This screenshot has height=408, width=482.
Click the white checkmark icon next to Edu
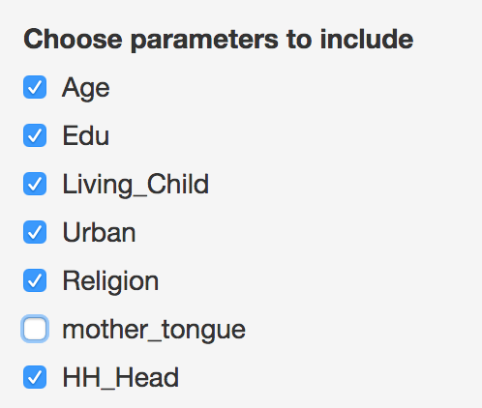click(x=35, y=135)
